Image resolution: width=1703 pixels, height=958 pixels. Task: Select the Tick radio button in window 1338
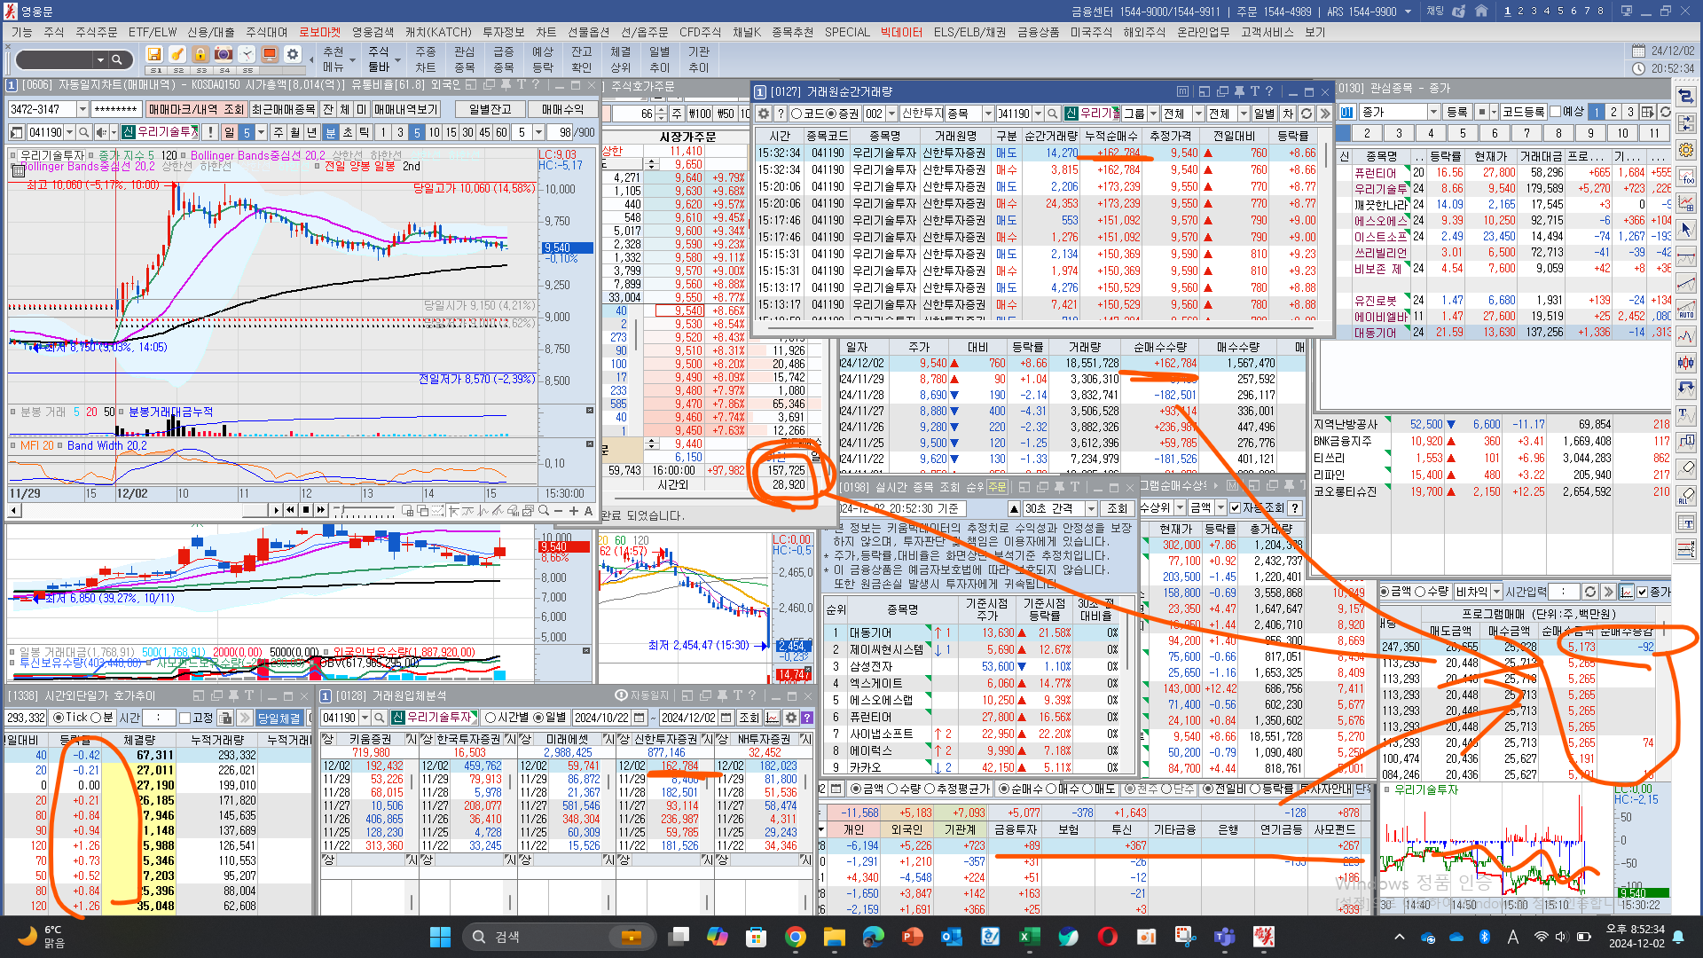59,718
